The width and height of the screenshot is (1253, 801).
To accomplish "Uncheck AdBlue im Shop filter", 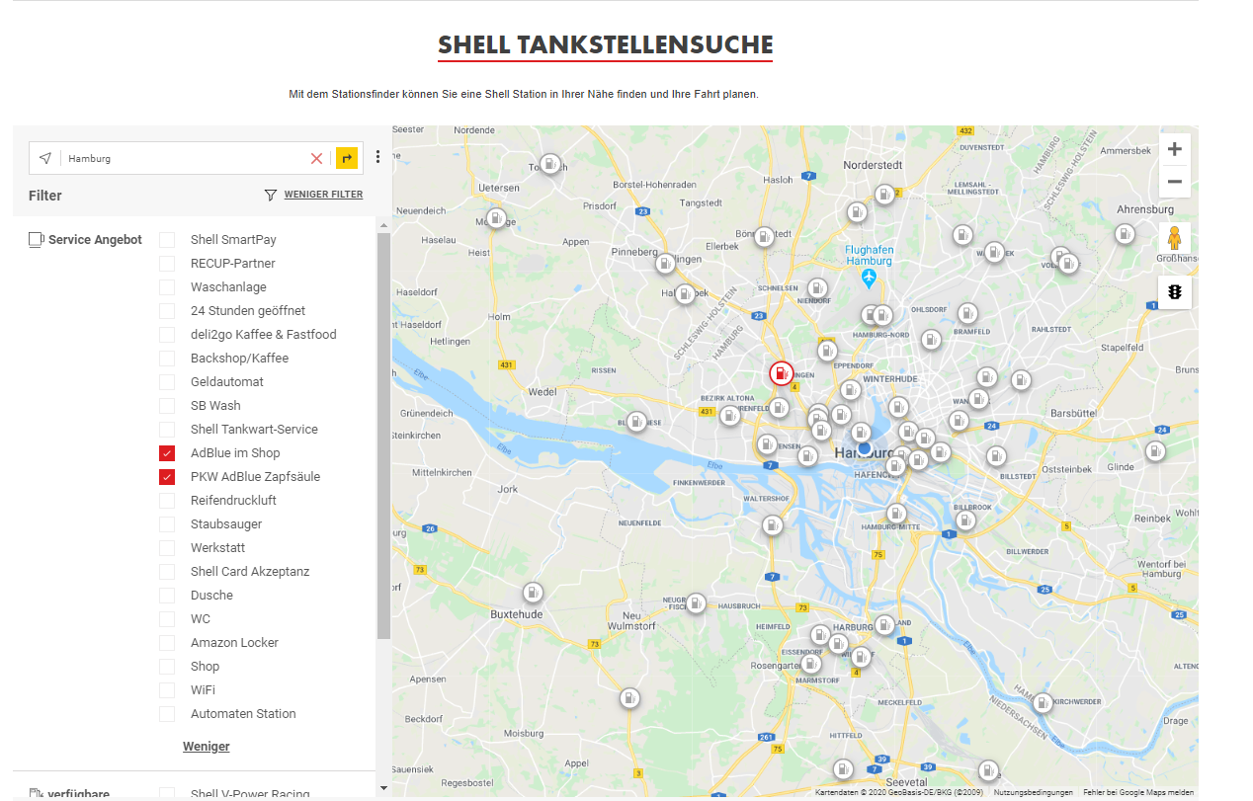I will [167, 453].
